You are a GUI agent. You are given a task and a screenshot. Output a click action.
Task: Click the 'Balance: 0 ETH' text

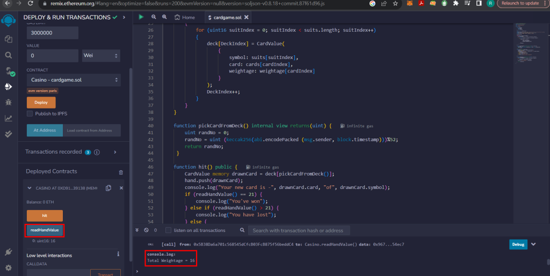pos(40,202)
